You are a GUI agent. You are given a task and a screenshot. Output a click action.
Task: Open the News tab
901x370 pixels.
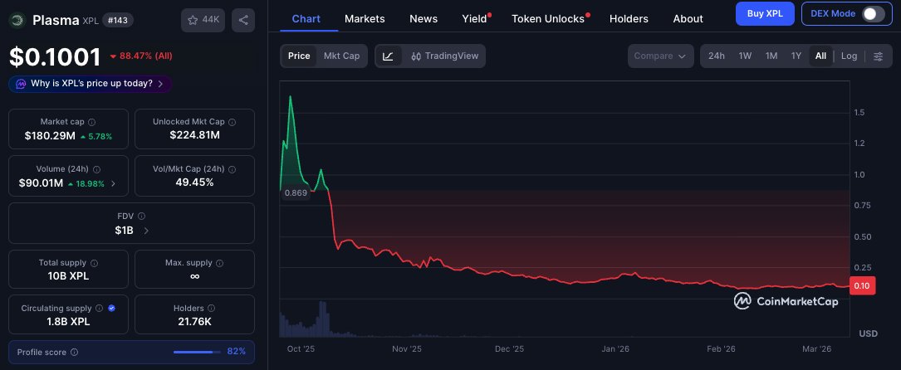coord(424,19)
